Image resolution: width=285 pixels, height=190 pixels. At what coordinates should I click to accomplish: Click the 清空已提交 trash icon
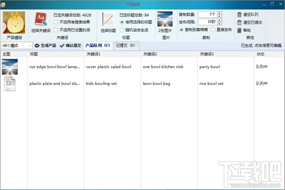pos(239,22)
